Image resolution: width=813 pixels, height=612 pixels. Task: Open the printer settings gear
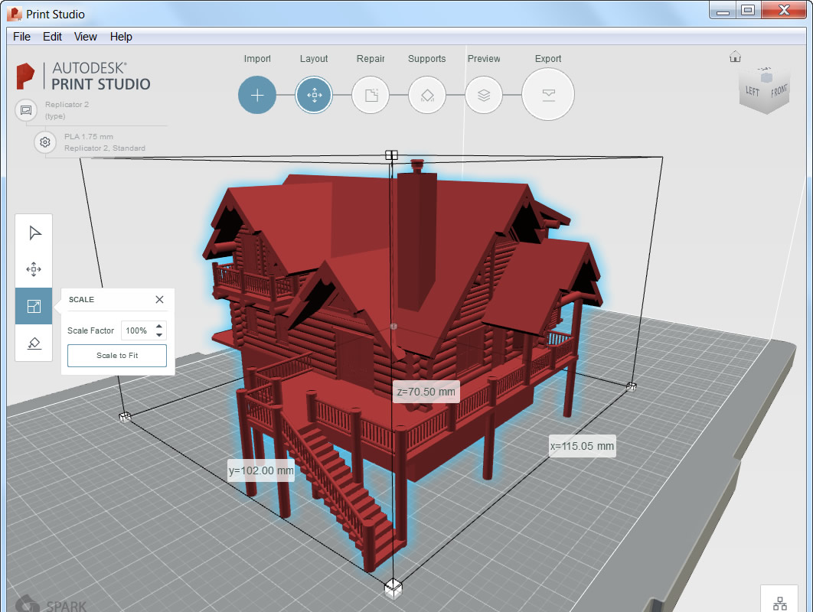point(44,142)
